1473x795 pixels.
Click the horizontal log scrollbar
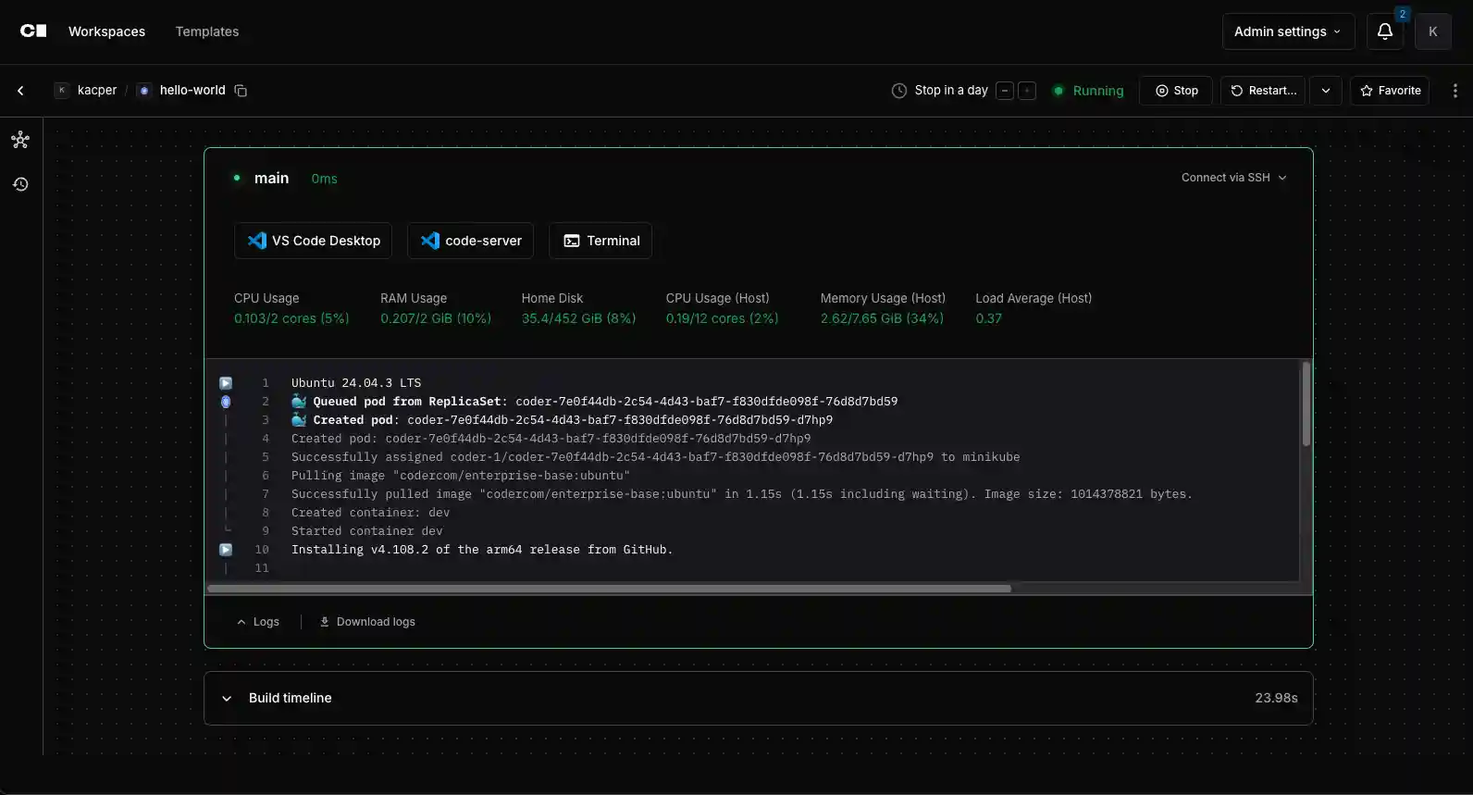(609, 589)
